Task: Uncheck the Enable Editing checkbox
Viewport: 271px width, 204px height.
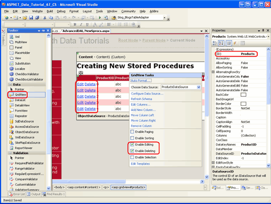Action: click(132, 145)
